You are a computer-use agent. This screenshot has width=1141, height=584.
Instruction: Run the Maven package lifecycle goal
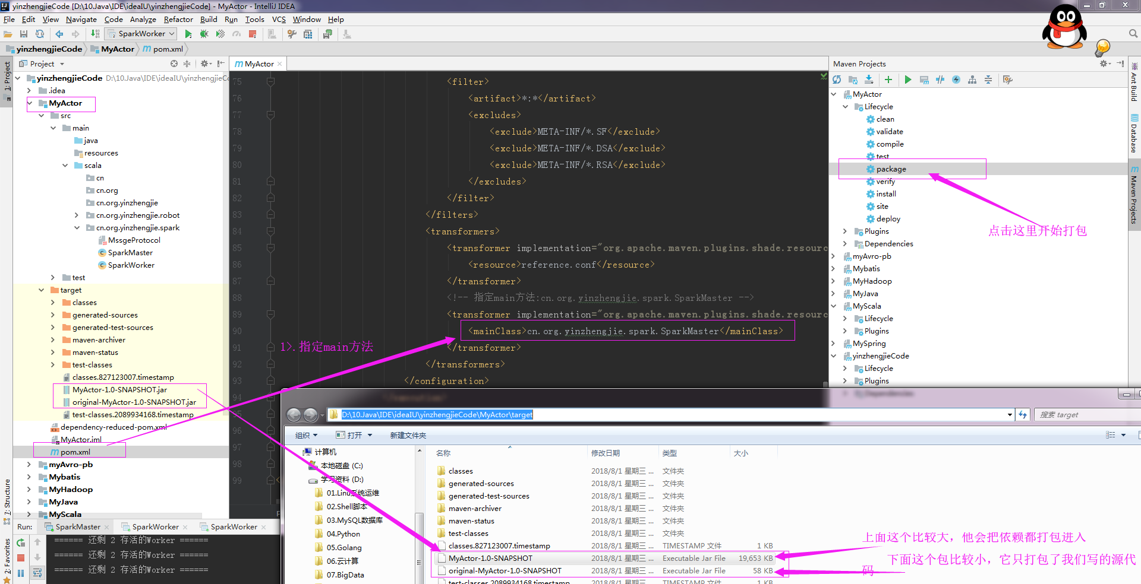tap(891, 169)
